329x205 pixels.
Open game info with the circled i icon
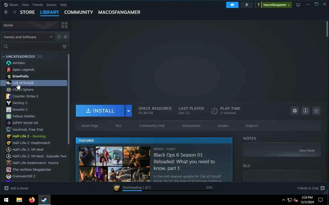pos(306,111)
